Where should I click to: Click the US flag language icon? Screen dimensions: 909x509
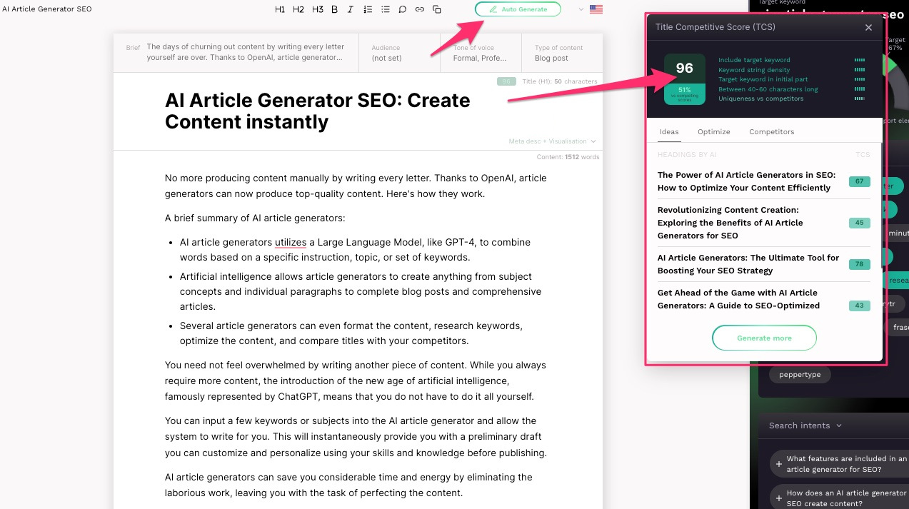pos(596,9)
